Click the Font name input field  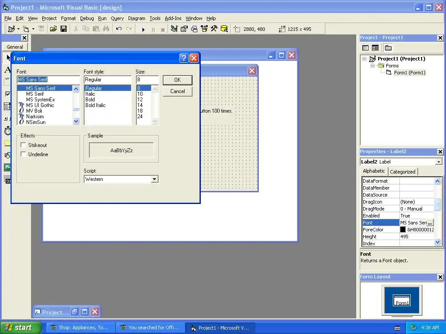pos(48,80)
